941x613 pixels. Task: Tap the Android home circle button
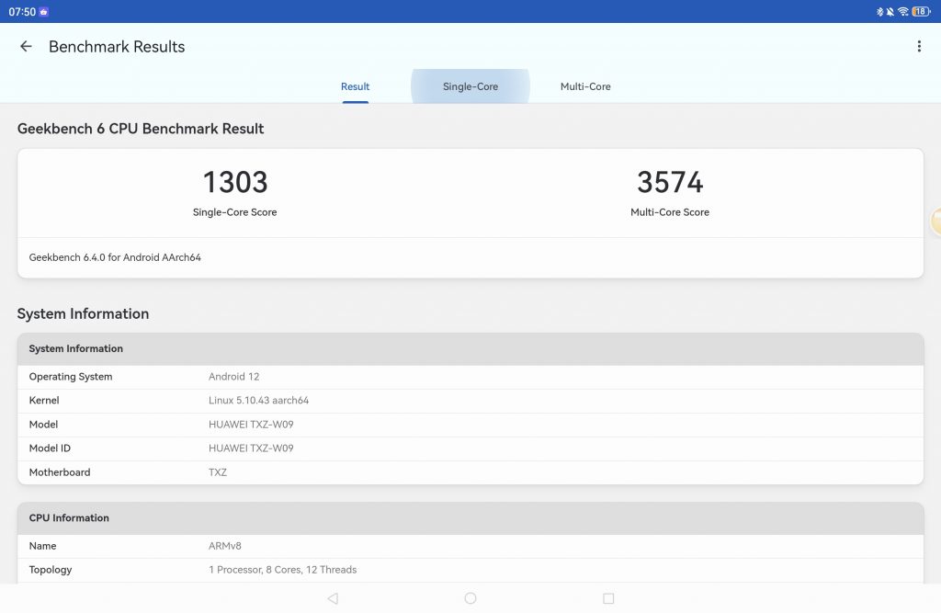470,598
